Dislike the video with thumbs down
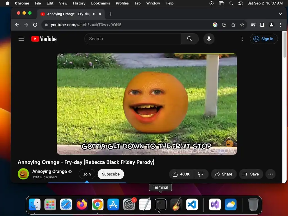Screen dimensions: 288x216 click(x=201, y=174)
